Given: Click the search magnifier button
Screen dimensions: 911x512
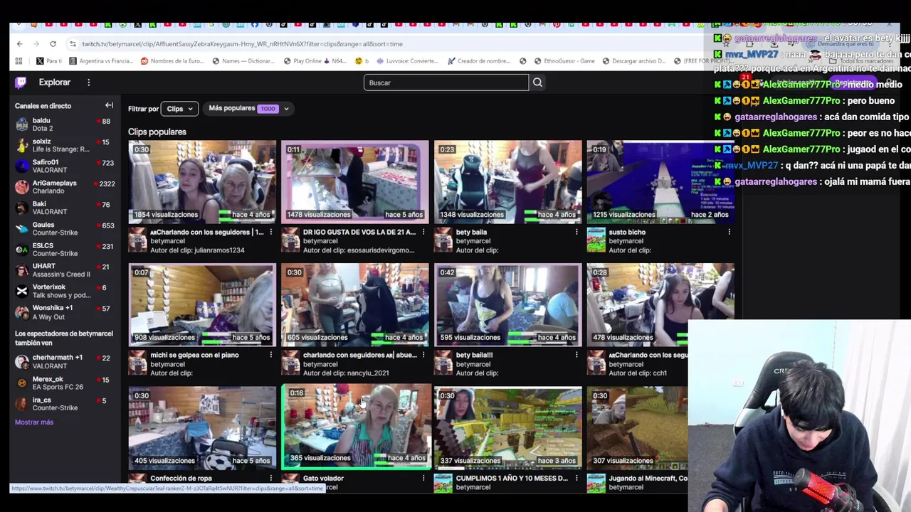Looking at the screenshot, I should [x=537, y=82].
